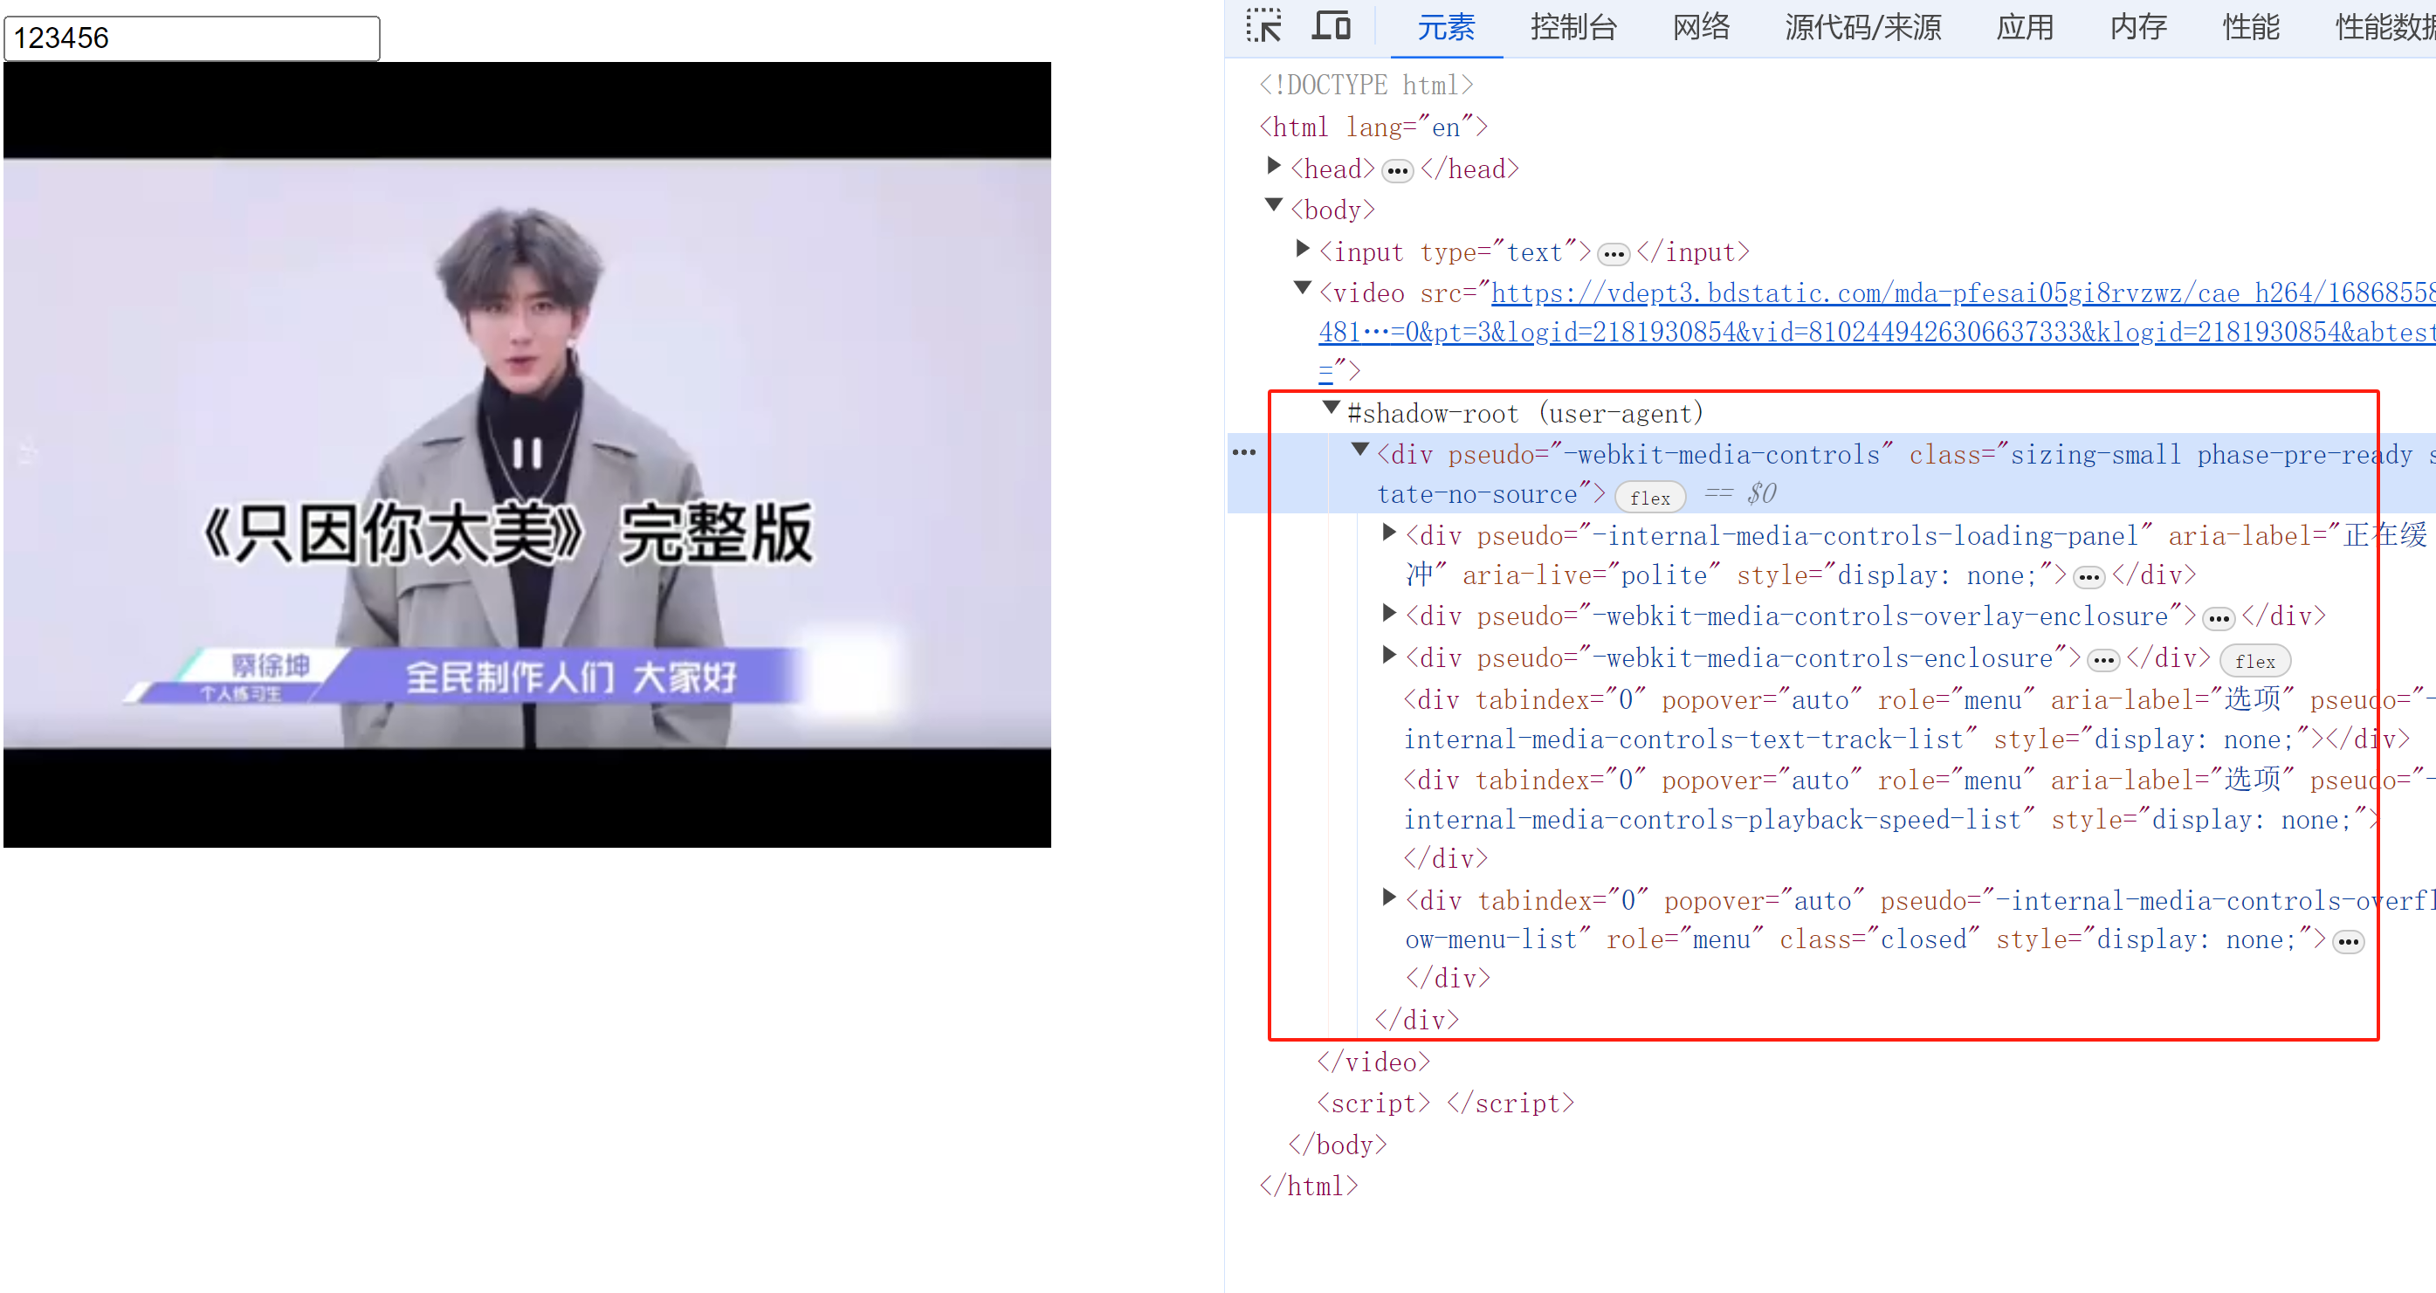This screenshot has width=2436, height=1293.
Task: Select the <script> element row
Action: (x=1445, y=1104)
